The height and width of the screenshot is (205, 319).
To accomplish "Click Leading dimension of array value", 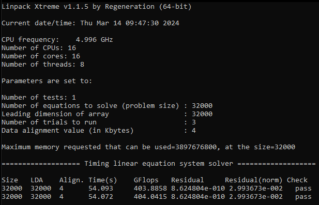I will (202, 114).
